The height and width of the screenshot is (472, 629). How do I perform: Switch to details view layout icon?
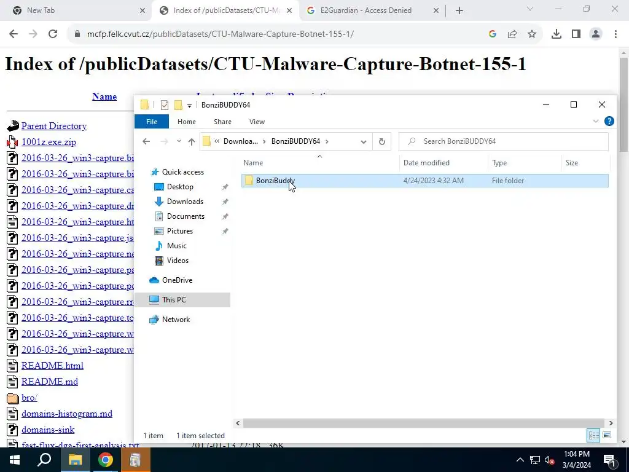click(x=594, y=436)
